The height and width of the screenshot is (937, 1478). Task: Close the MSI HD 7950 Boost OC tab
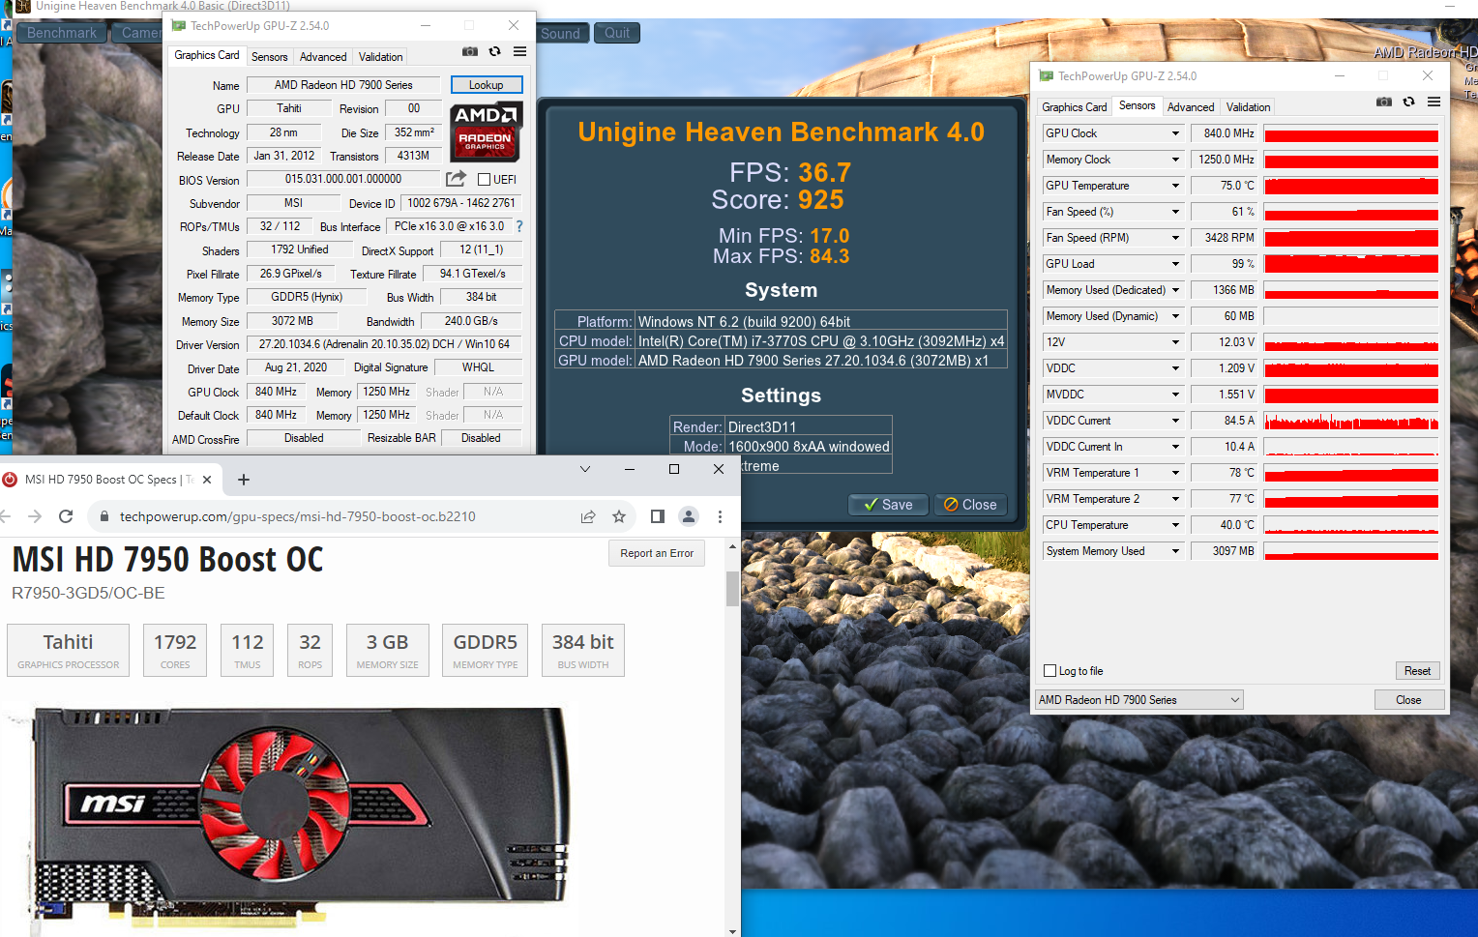point(207,480)
